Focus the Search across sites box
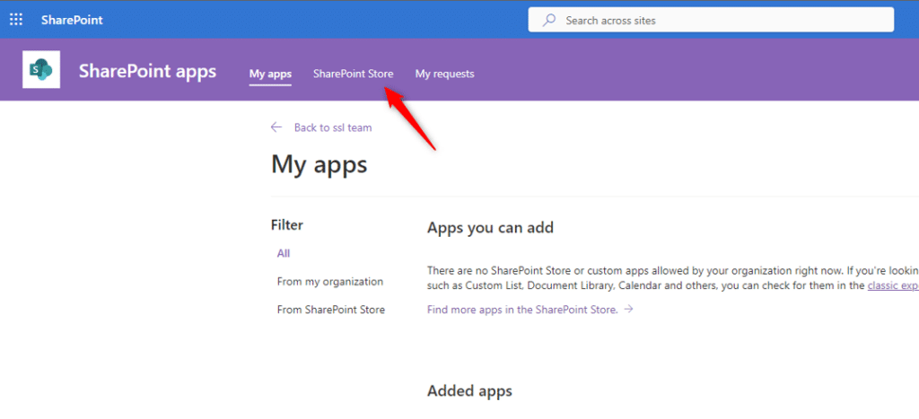Screen dimensions: 919x419 coord(711,20)
